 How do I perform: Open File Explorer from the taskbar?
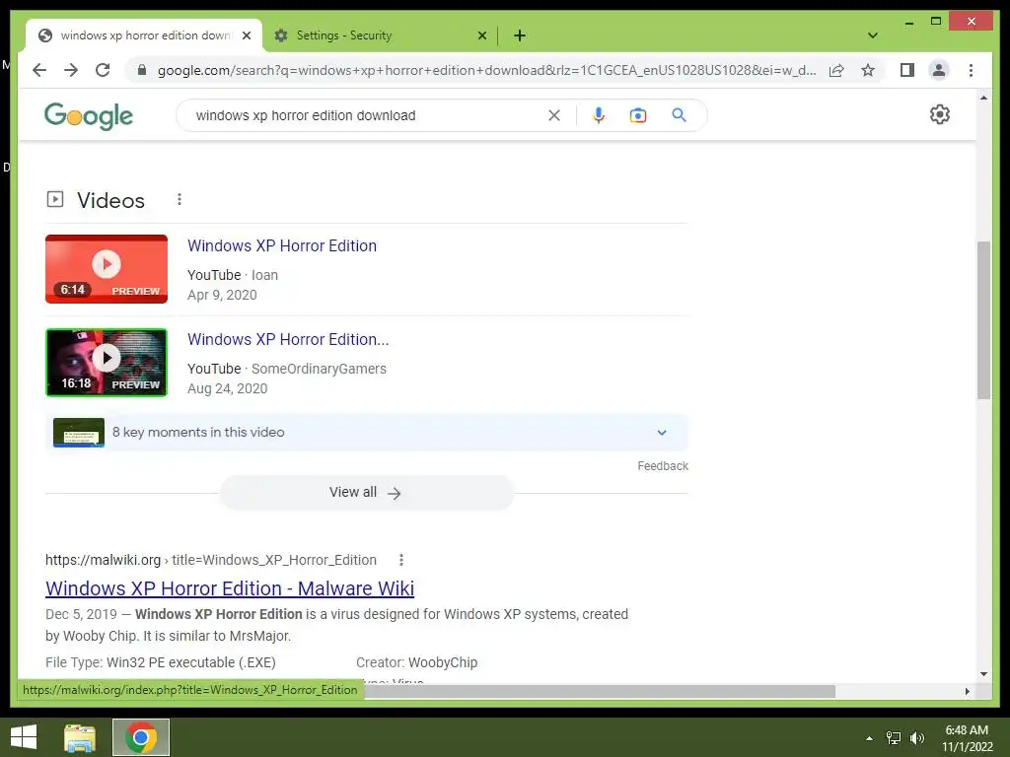click(80, 737)
